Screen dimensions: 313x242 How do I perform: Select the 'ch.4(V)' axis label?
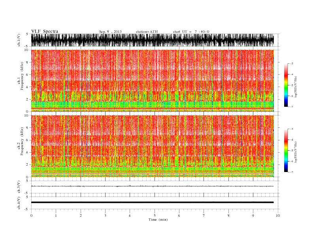pos(19,203)
